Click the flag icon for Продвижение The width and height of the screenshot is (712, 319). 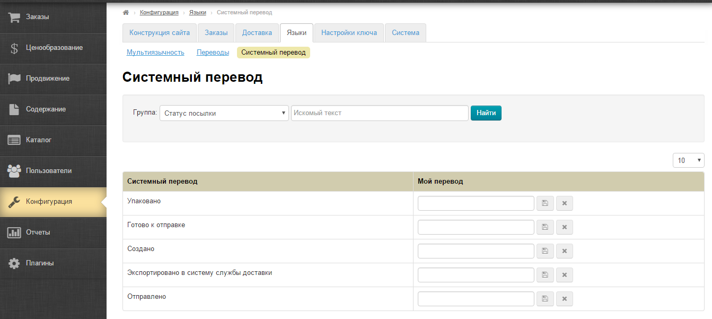14,78
